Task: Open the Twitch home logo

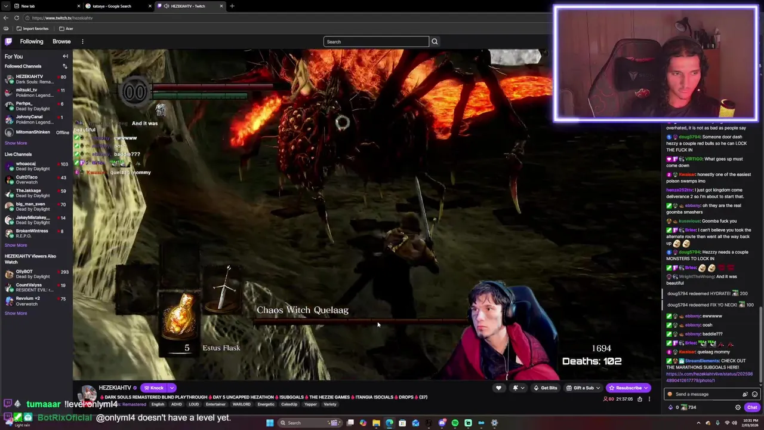Action: (x=8, y=41)
